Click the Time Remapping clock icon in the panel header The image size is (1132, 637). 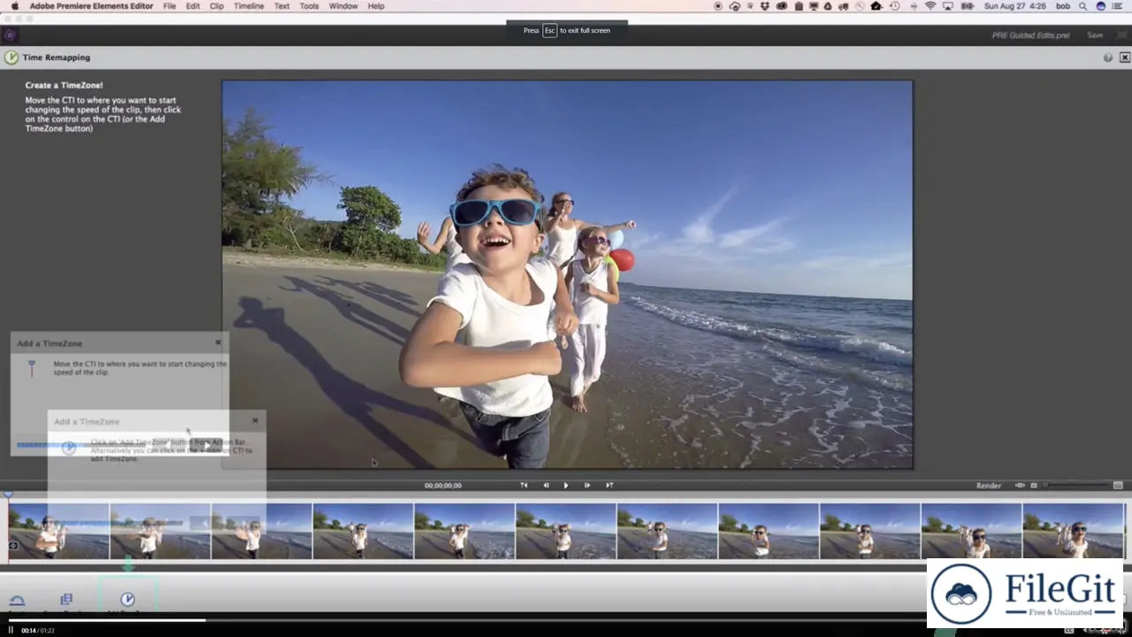coord(11,58)
